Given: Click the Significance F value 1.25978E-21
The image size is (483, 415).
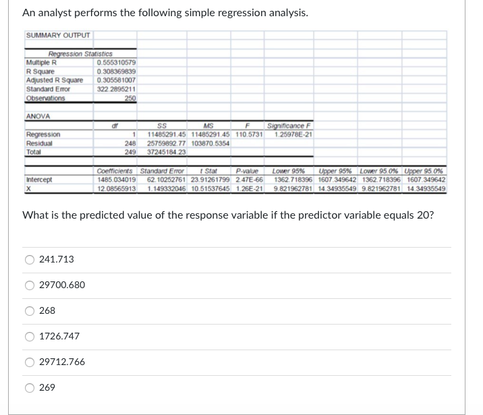Looking at the screenshot, I should click(293, 134).
